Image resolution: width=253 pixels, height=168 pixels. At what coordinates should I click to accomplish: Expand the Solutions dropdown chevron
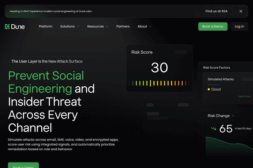tap(78, 27)
